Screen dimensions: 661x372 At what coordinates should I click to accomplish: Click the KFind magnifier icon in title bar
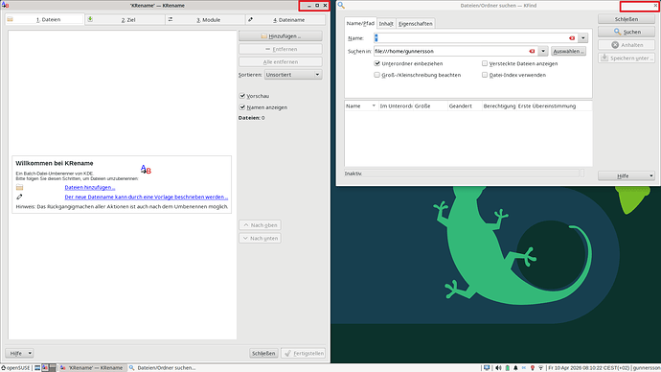341,5
